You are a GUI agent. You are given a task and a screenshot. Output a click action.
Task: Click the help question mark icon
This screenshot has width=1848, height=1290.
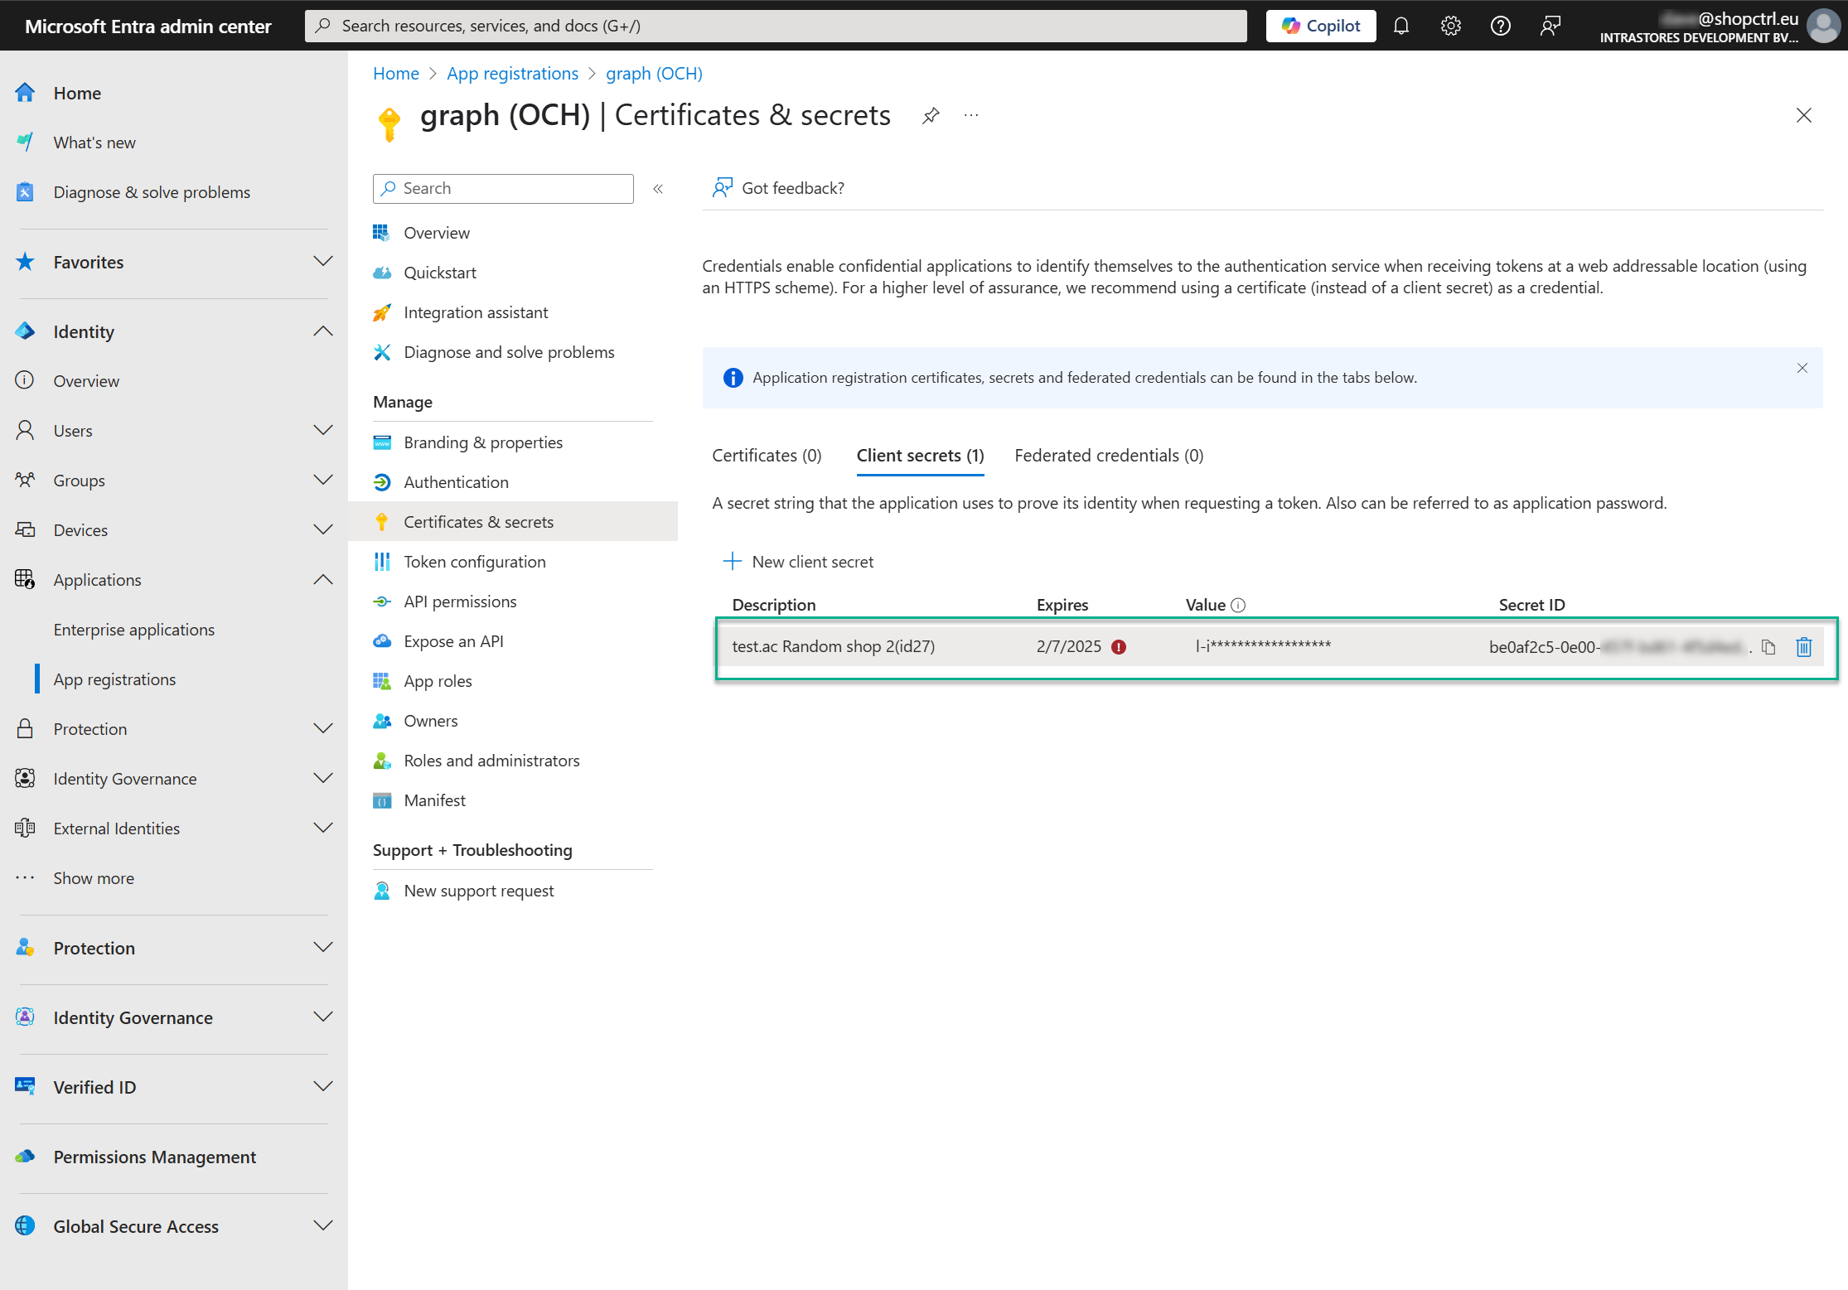1500,26
